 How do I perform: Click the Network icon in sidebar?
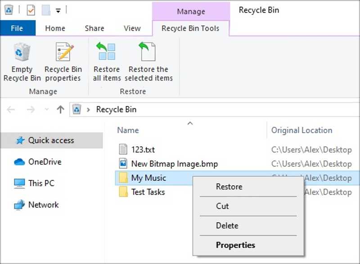click(x=19, y=205)
